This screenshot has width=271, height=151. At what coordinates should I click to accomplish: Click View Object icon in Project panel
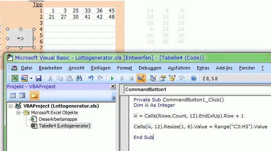[x=22, y=96]
